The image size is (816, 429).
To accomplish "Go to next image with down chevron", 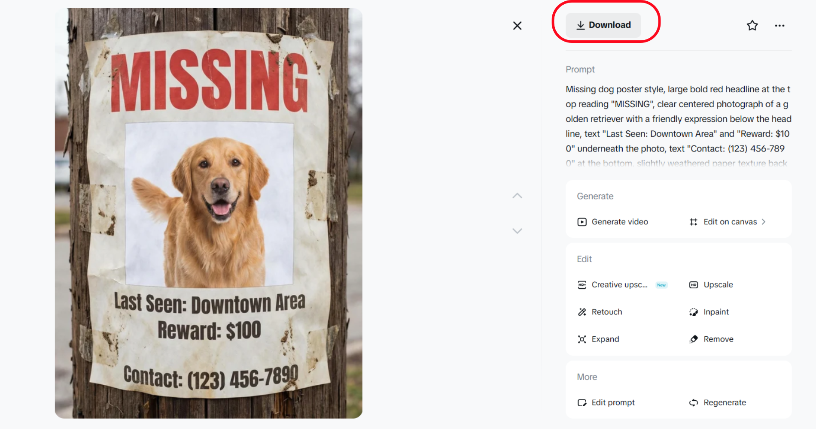I will 517,231.
